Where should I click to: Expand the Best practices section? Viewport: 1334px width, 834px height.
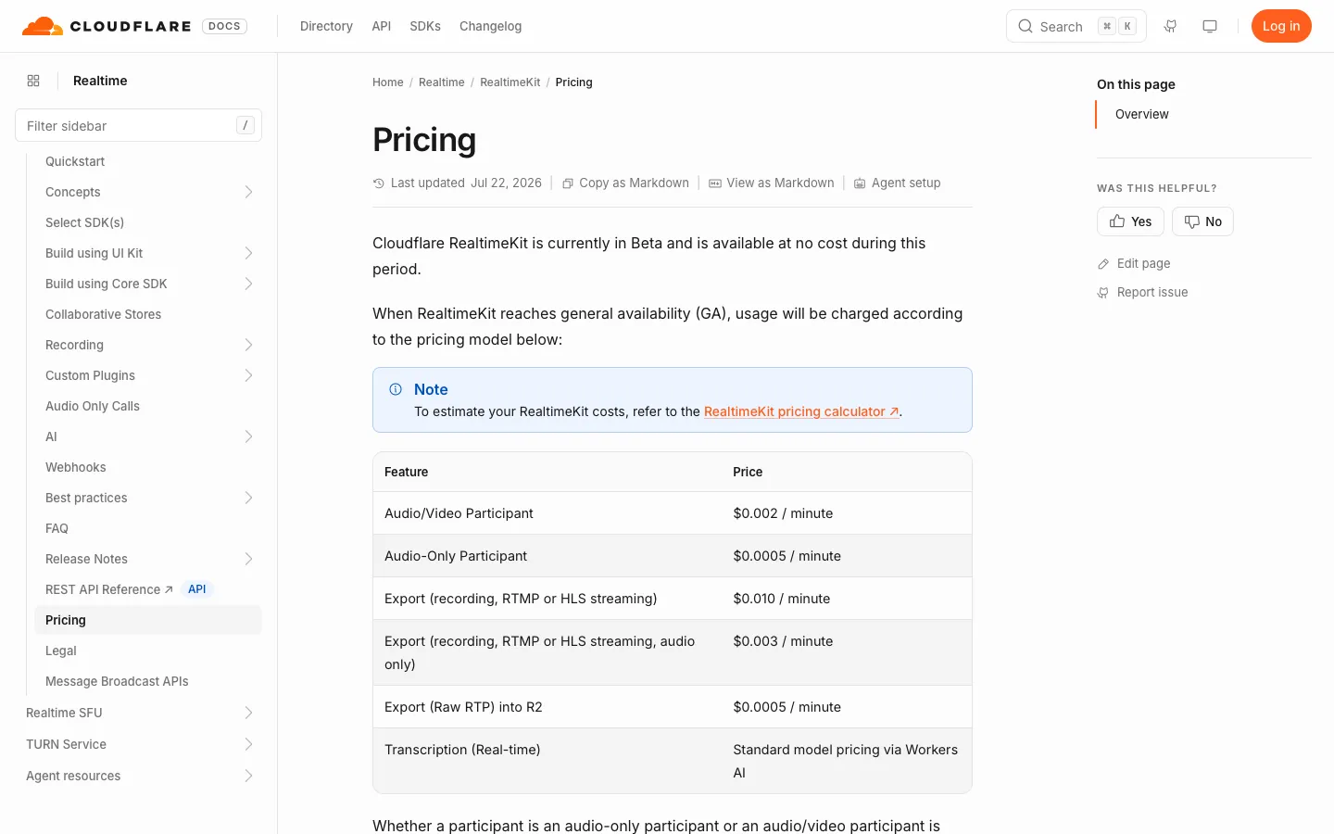coord(248,498)
